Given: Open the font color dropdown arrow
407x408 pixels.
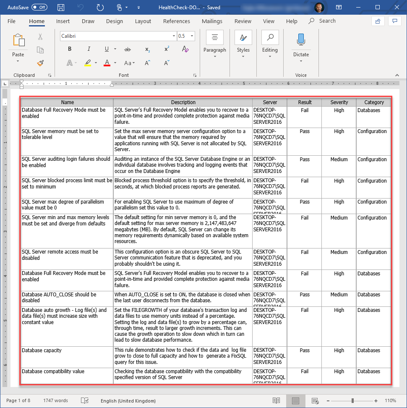Looking at the screenshot, I should (115, 63).
